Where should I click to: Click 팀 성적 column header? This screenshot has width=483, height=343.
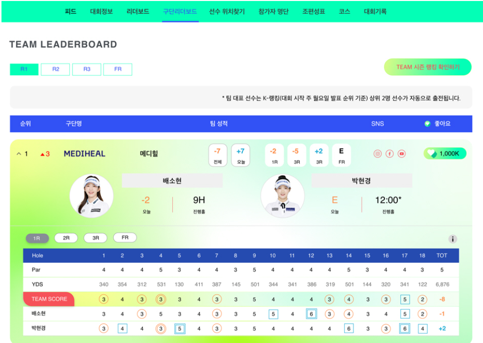219,124
